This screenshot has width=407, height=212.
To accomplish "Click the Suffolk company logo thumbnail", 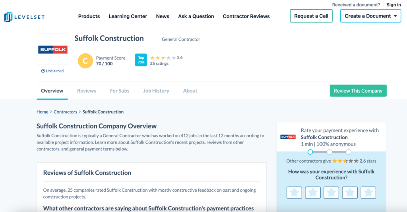I will click(52, 49).
